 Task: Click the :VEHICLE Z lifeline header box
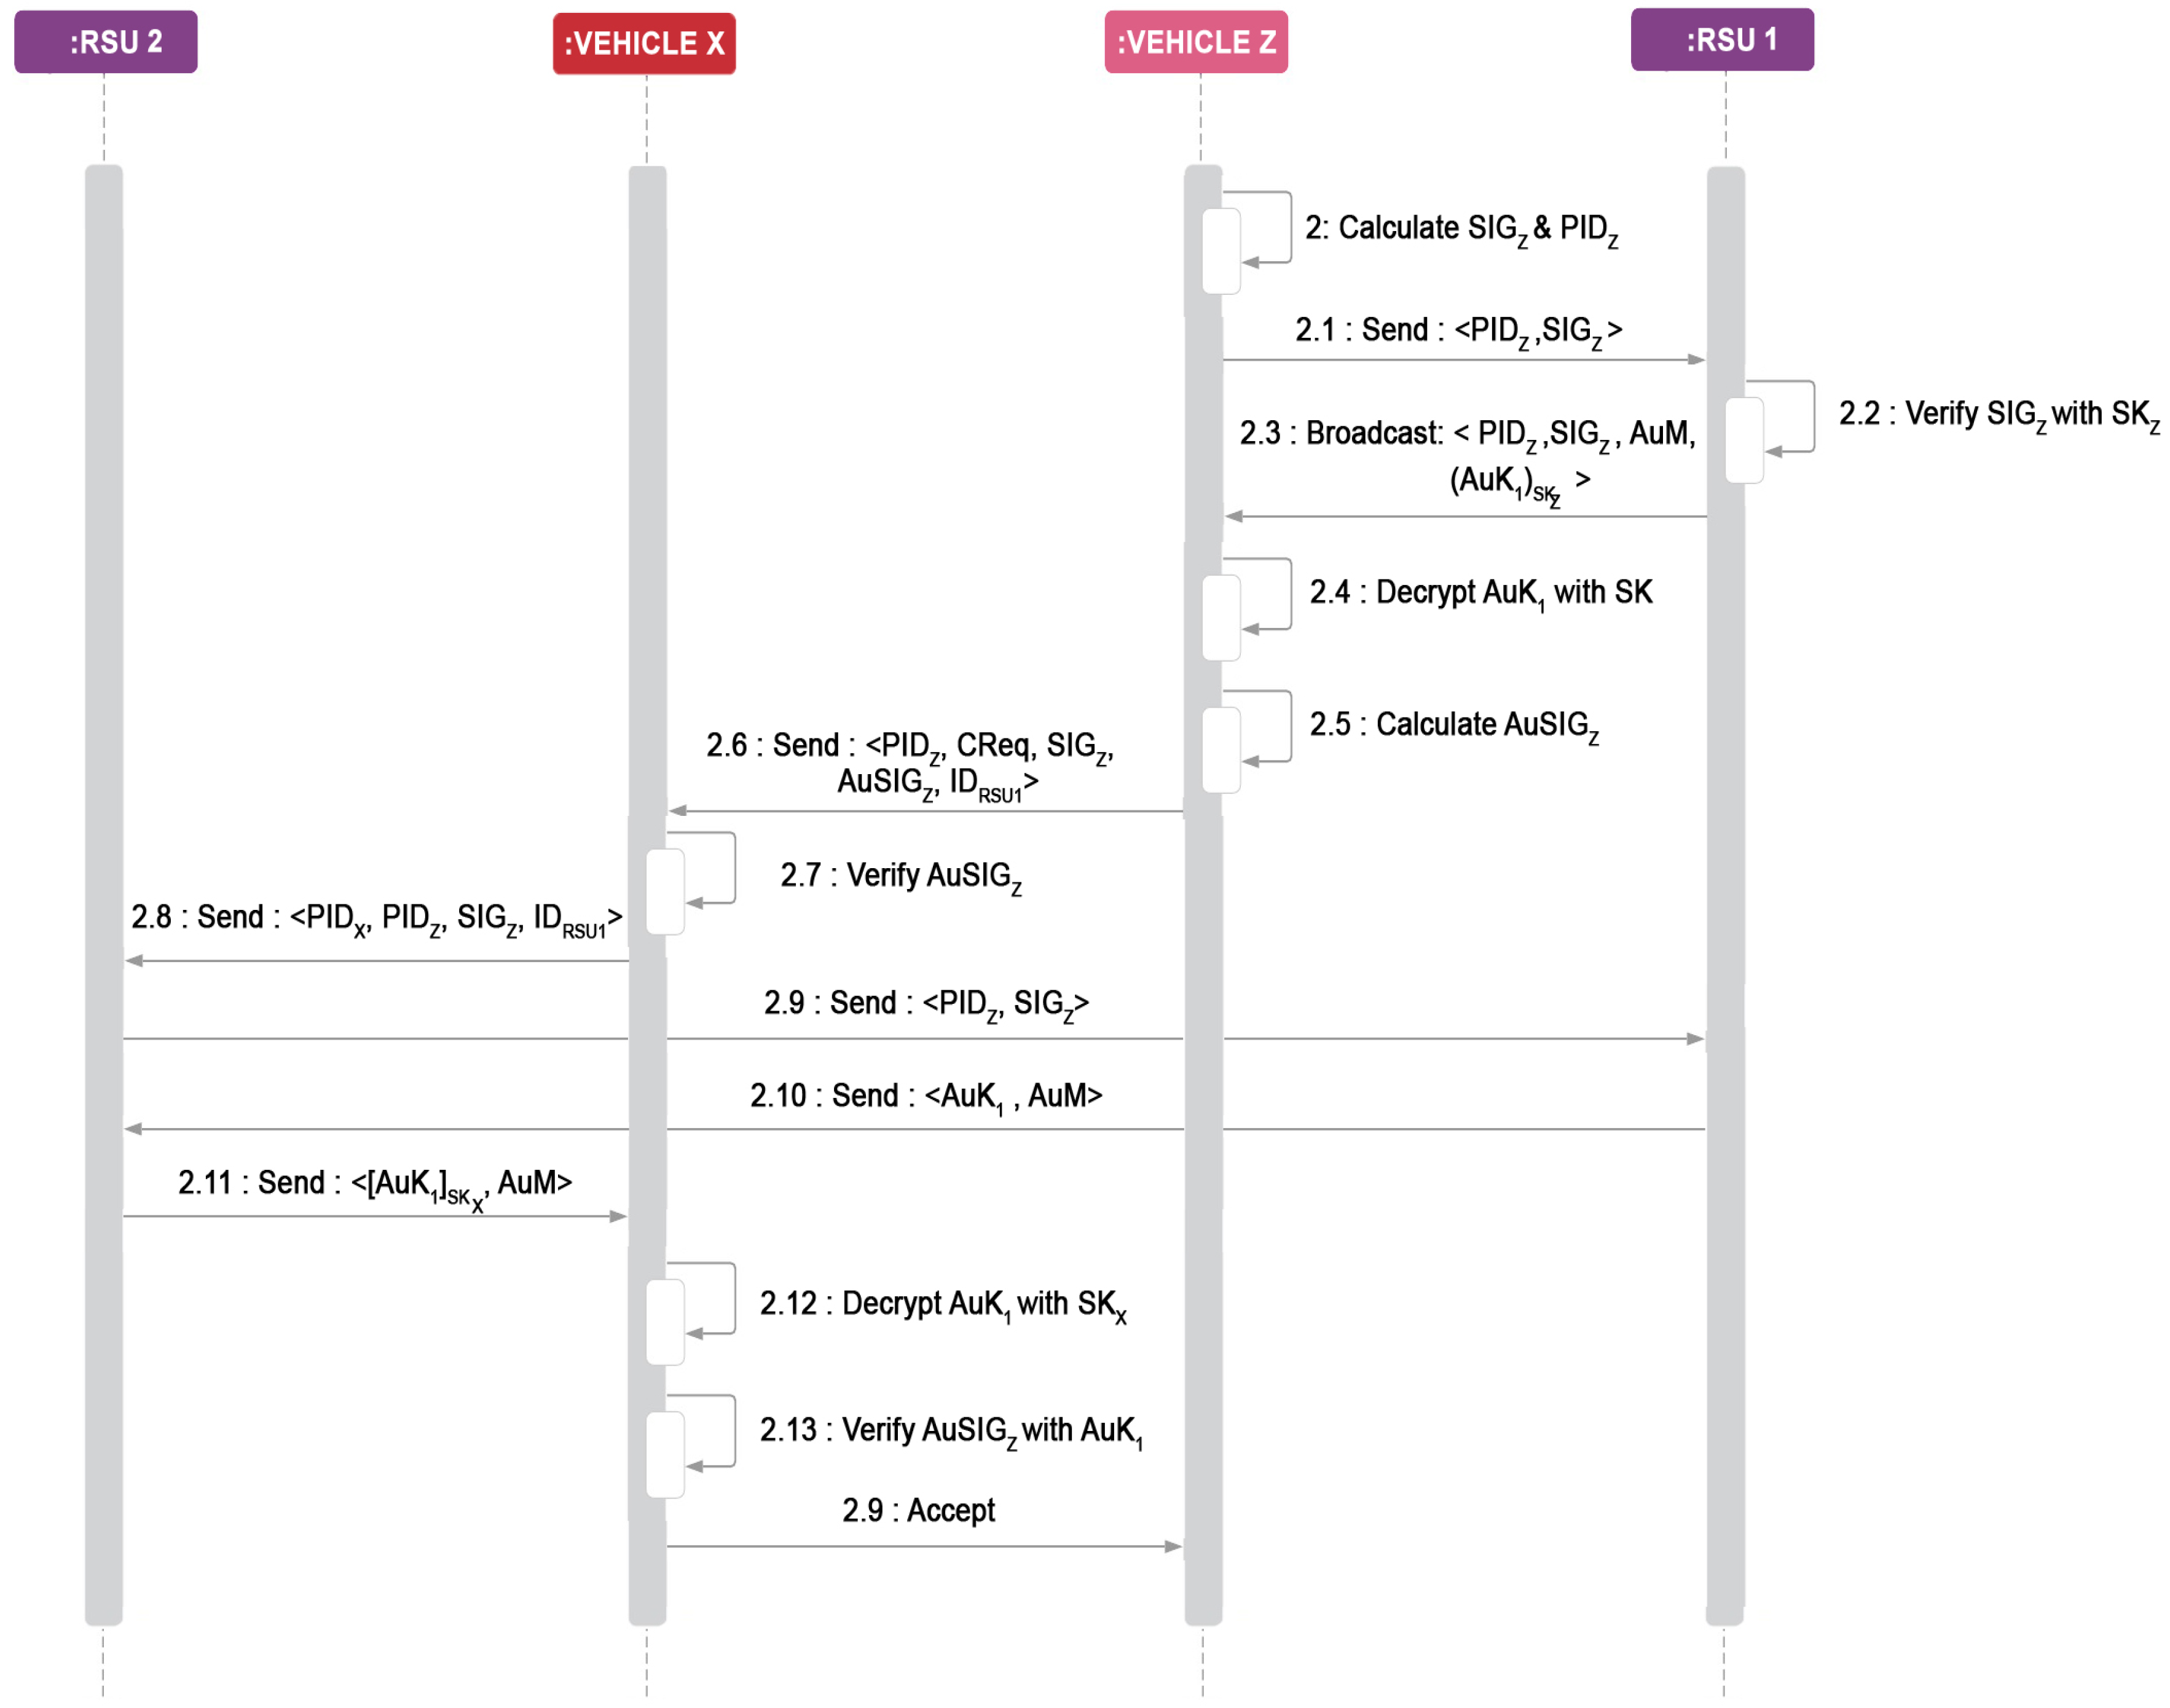pyautogui.click(x=1196, y=42)
